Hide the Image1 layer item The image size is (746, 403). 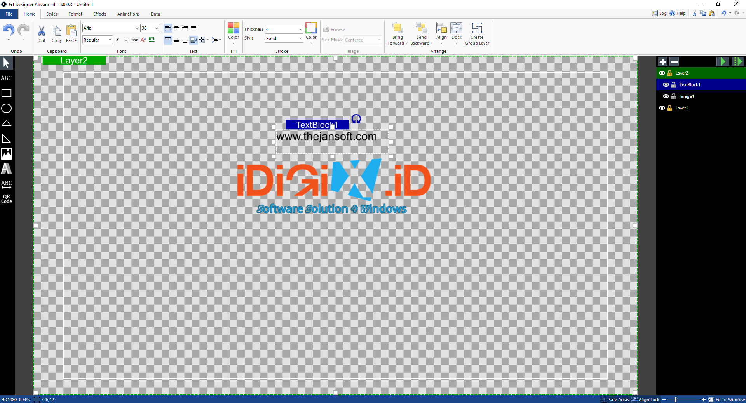pyautogui.click(x=666, y=96)
